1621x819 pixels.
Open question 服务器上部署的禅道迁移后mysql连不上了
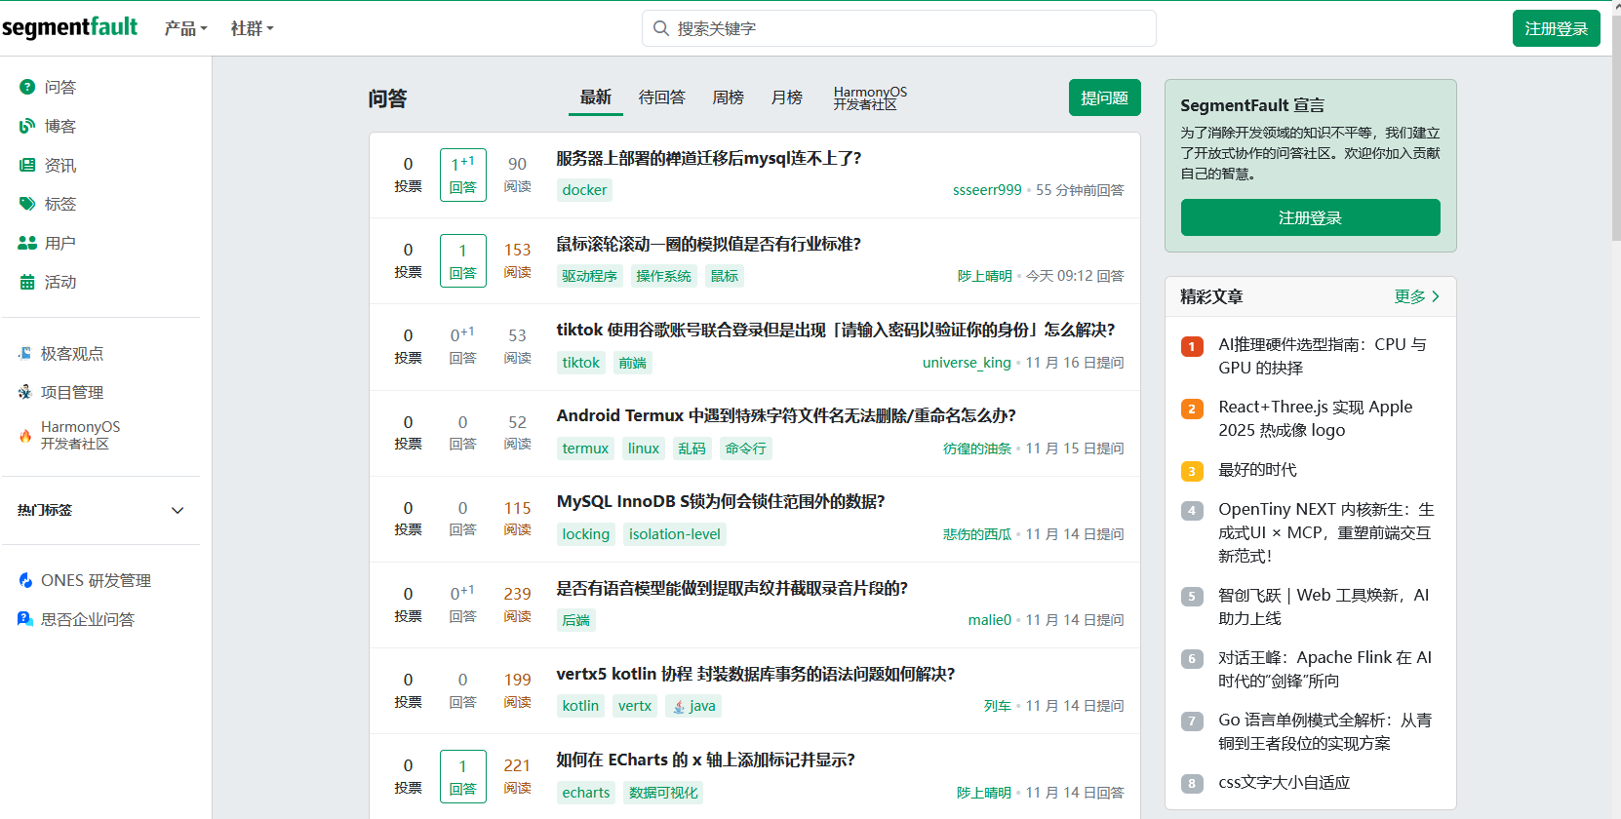click(x=709, y=158)
